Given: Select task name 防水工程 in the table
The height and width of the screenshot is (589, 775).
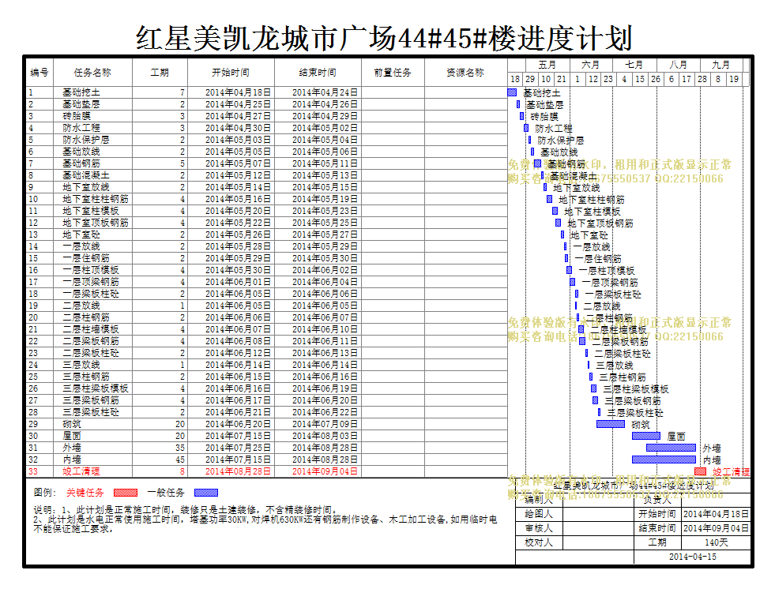Looking at the screenshot, I should pos(81,128).
